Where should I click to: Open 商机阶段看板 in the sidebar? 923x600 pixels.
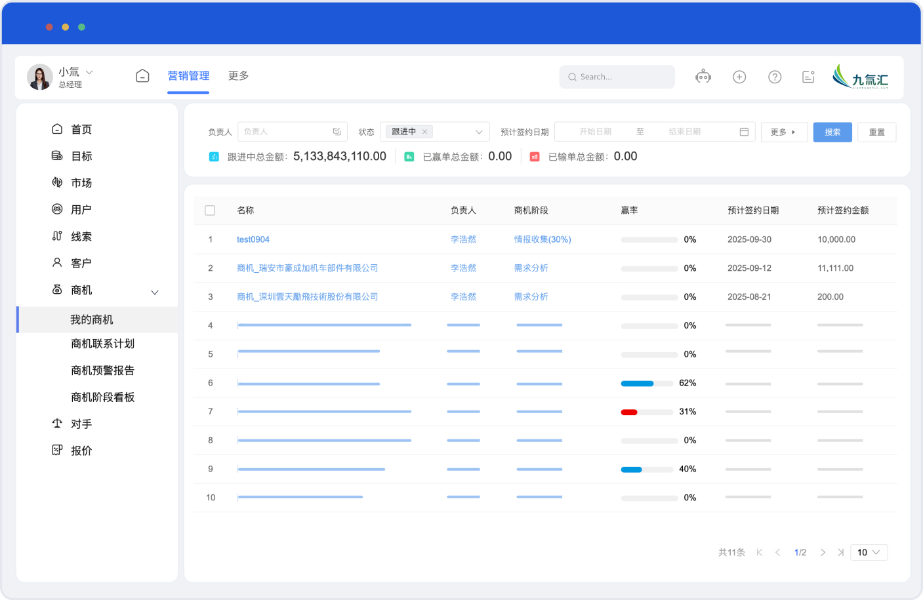[x=102, y=397]
